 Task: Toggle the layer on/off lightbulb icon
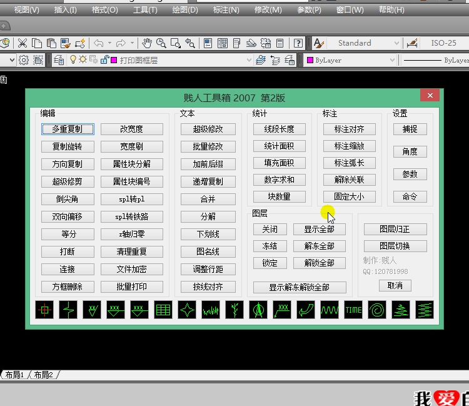coord(73,59)
